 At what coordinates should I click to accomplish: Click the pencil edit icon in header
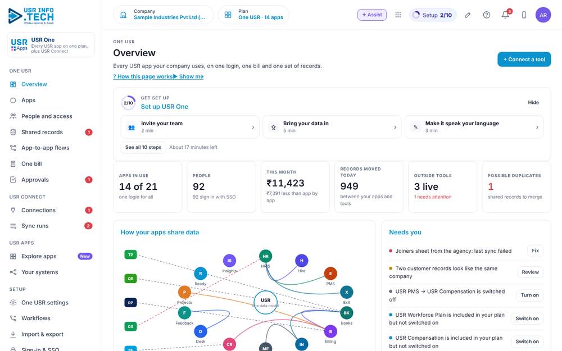click(468, 15)
